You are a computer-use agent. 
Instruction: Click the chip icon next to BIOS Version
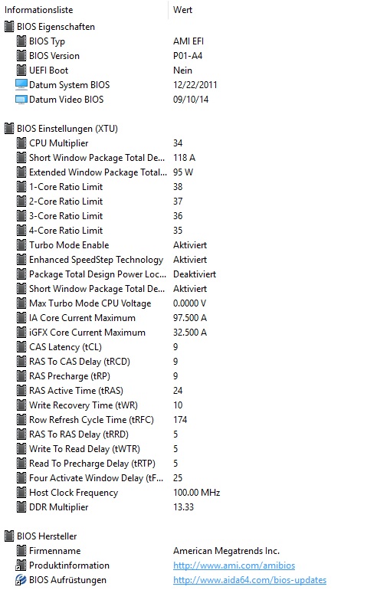[x=21, y=55]
